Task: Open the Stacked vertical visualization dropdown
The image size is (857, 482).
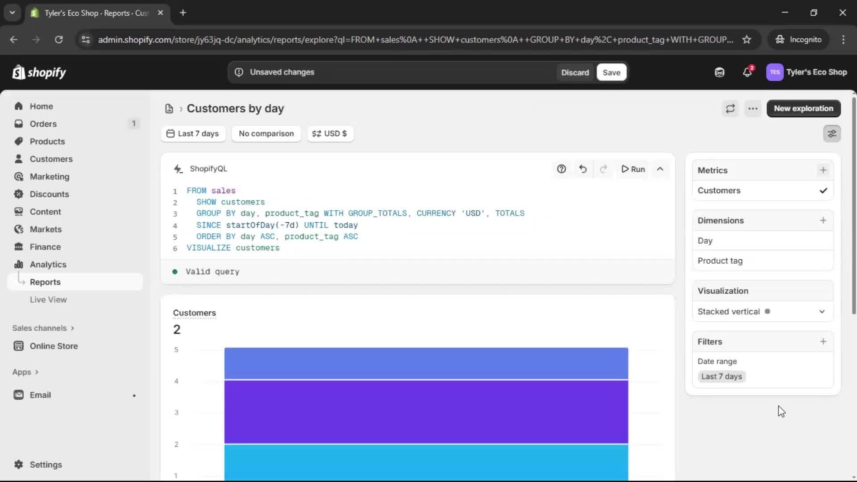Action: click(x=762, y=312)
